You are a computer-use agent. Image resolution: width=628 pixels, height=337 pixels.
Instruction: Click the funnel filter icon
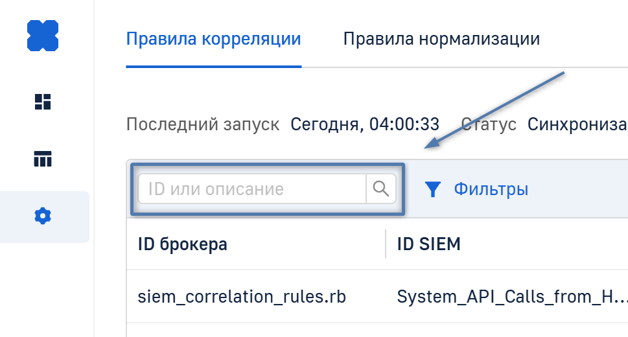click(433, 189)
